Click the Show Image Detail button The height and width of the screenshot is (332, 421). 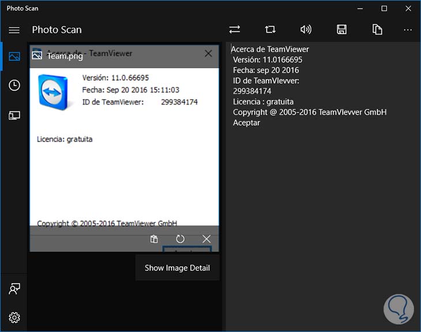point(177,268)
